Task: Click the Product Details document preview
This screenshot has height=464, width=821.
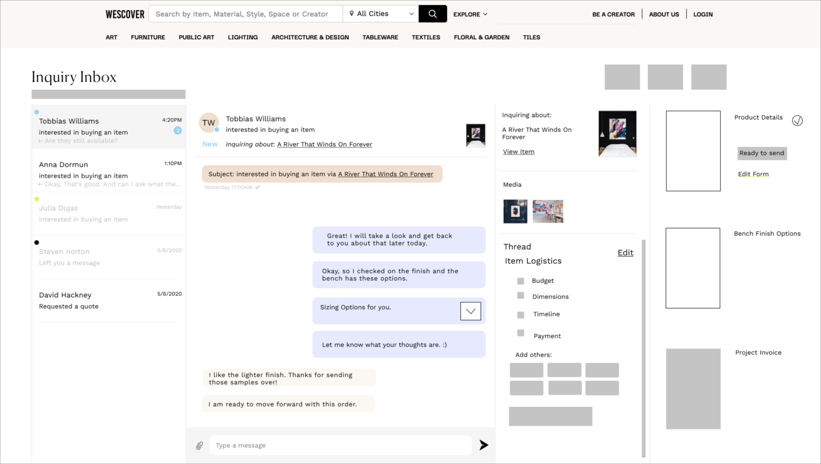Action: click(693, 151)
